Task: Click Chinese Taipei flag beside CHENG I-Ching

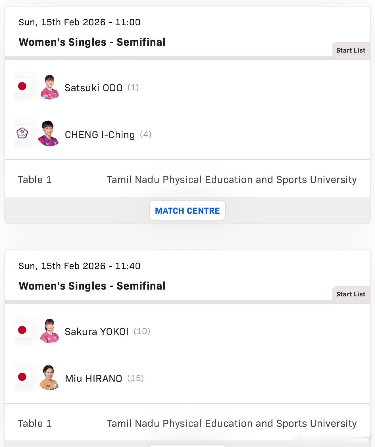Action: (x=22, y=133)
